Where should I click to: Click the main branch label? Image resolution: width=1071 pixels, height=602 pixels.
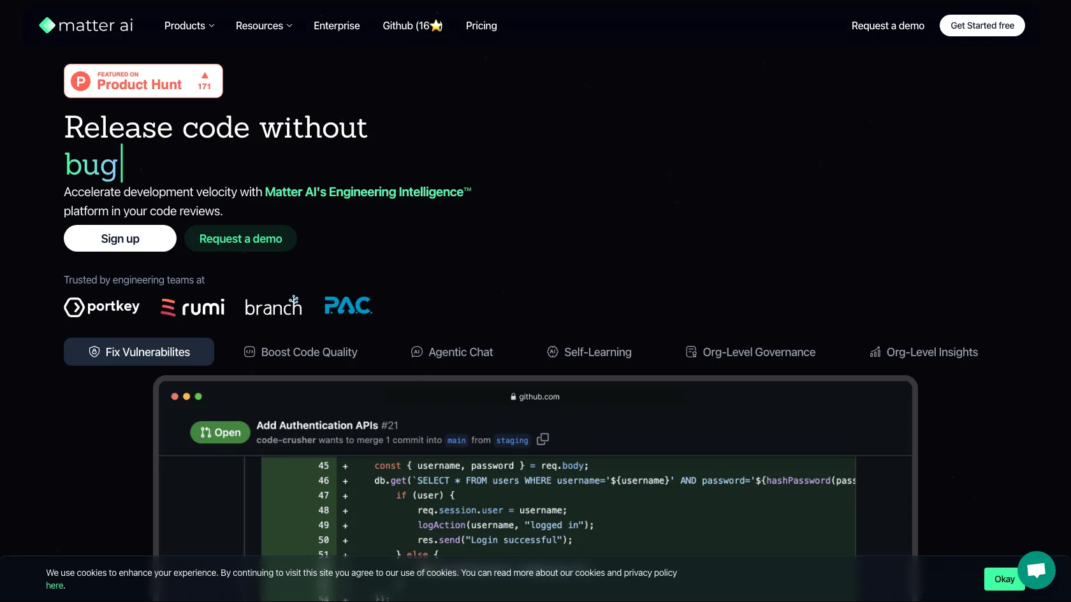[456, 440]
